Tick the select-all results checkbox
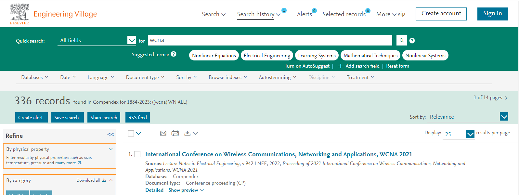 pyautogui.click(x=131, y=133)
